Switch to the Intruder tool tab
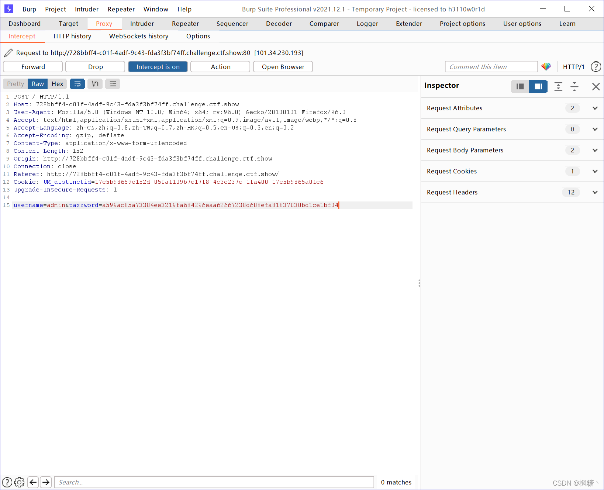This screenshot has height=490, width=604. coord(142,24)
